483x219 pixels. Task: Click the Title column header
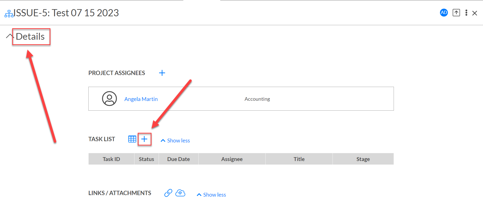pyautogui.click(x=299, y=159)
